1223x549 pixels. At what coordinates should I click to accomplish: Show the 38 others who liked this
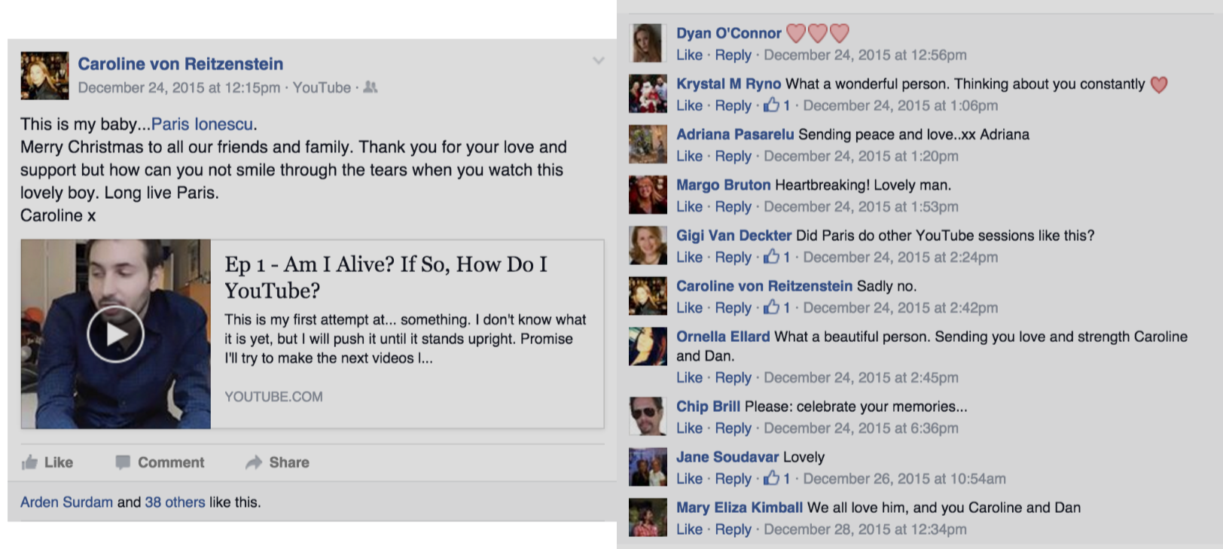(175, 502)
